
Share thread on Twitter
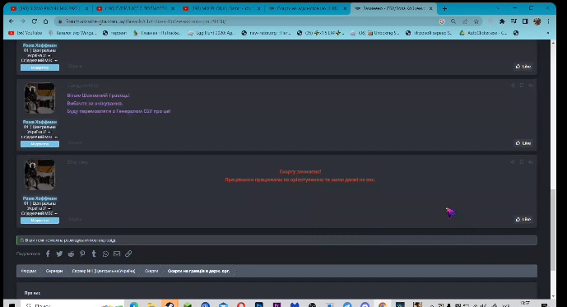59,254
